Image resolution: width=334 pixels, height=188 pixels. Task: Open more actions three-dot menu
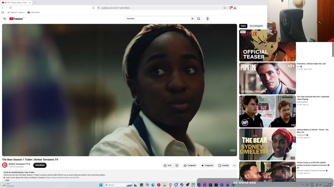point(234,165)
